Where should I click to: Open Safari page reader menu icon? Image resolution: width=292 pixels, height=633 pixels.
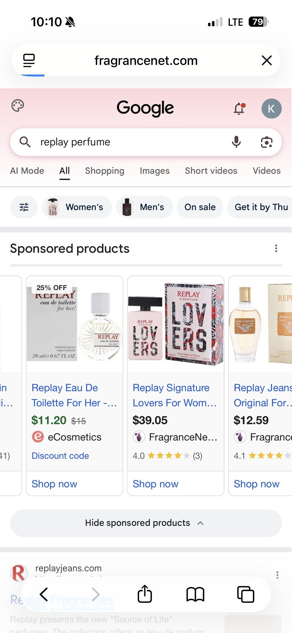point(29,60)
